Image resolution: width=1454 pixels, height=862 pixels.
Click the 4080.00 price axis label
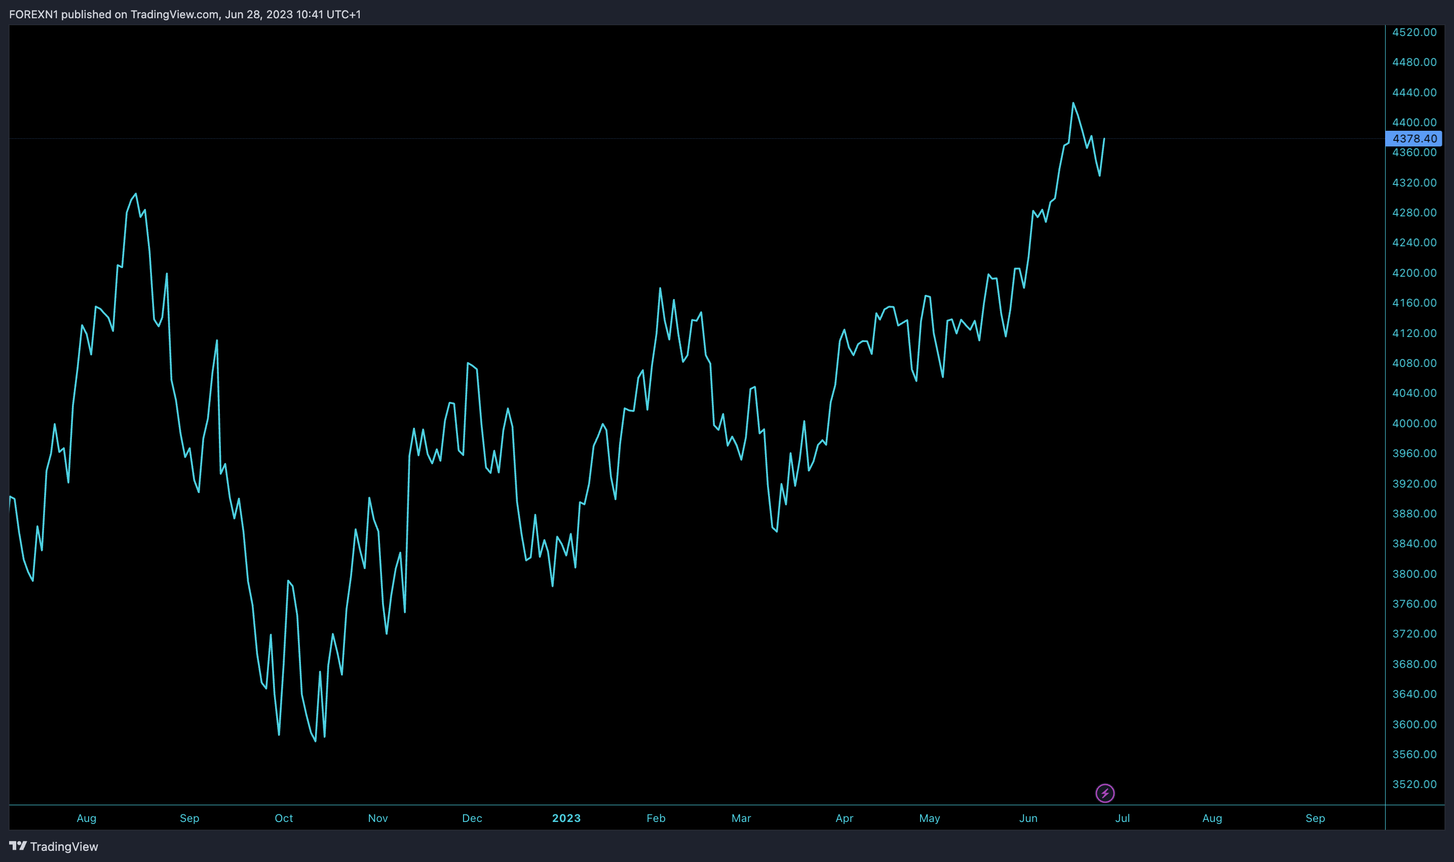pos(1414,363)
